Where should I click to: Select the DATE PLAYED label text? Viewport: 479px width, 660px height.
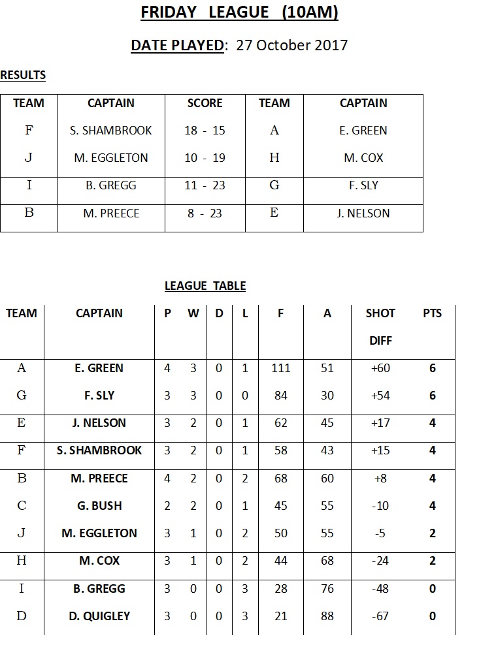(177, 45)
